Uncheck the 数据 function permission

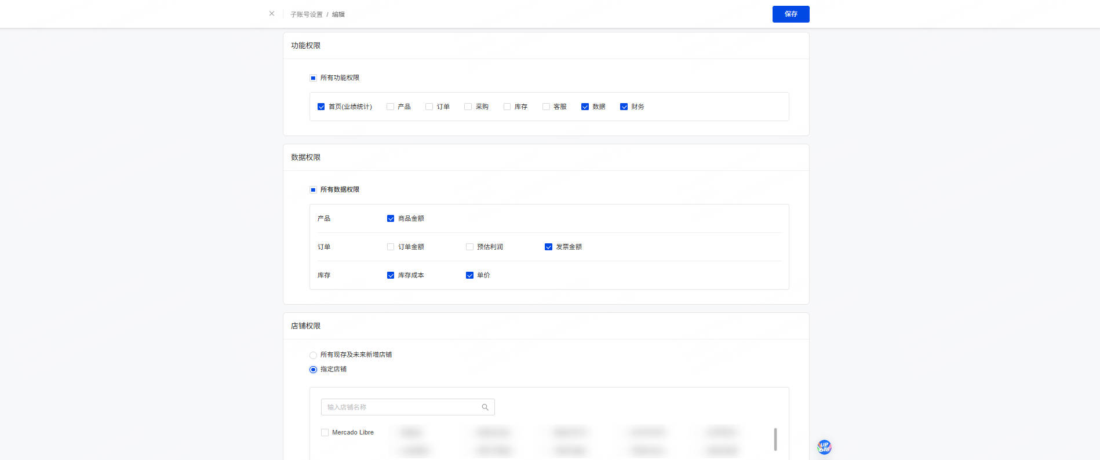pos(585,107)
